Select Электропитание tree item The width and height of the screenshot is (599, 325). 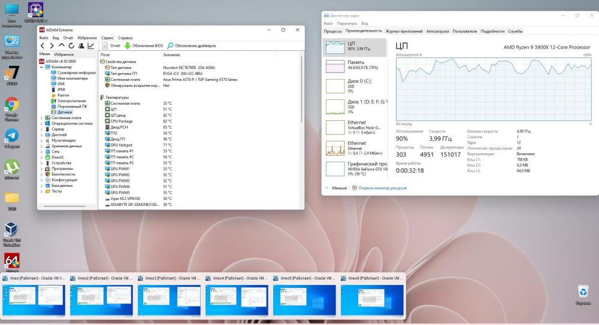pos(71,101)
